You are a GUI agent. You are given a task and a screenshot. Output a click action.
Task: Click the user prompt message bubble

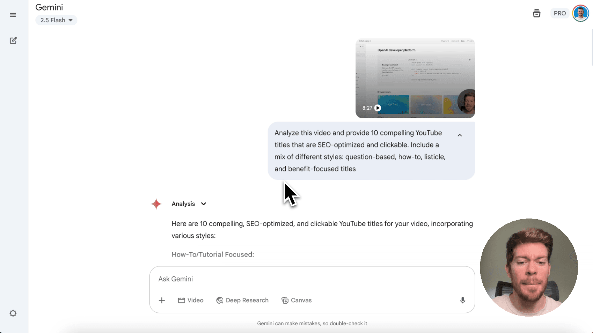click(x=371, y=151)
